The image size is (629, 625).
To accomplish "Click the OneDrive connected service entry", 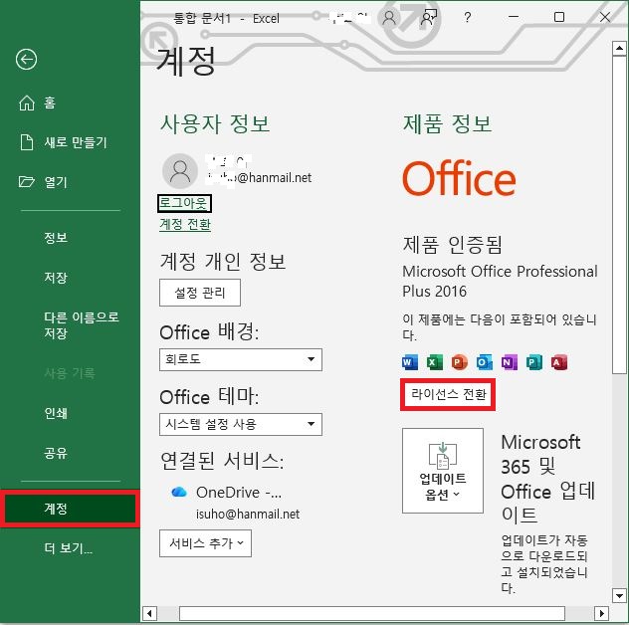I will (235, 502).
